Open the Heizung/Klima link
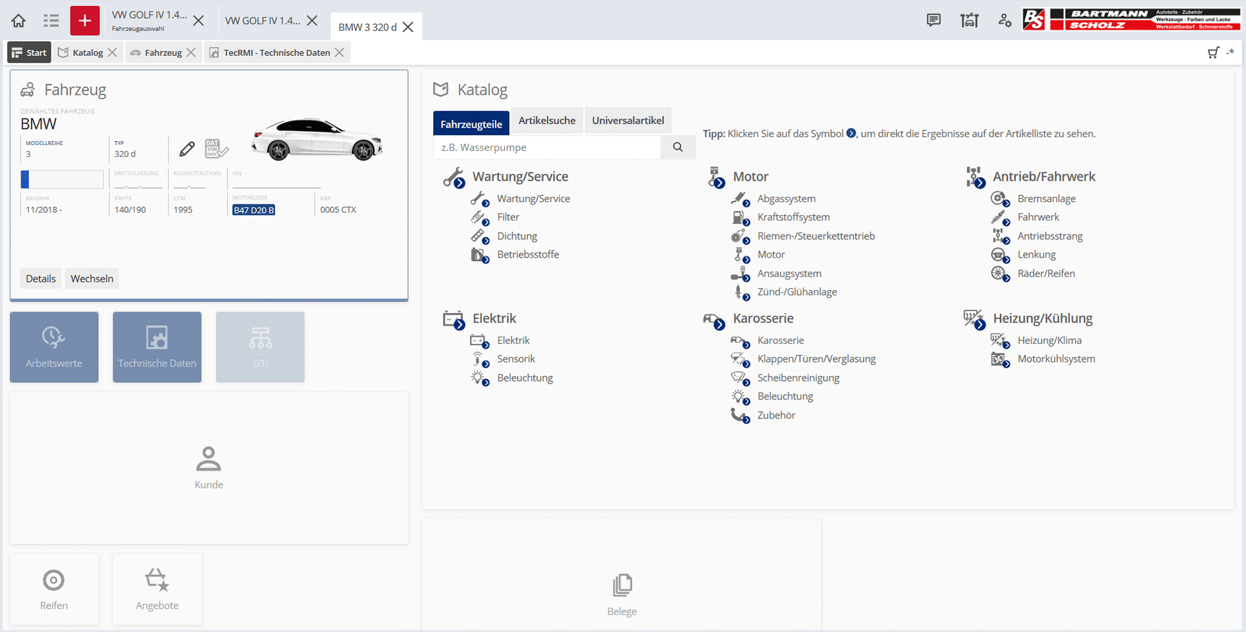1246x632 pixels. (1050, 340)
